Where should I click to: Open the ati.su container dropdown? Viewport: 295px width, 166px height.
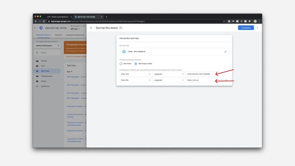(75, 29)
